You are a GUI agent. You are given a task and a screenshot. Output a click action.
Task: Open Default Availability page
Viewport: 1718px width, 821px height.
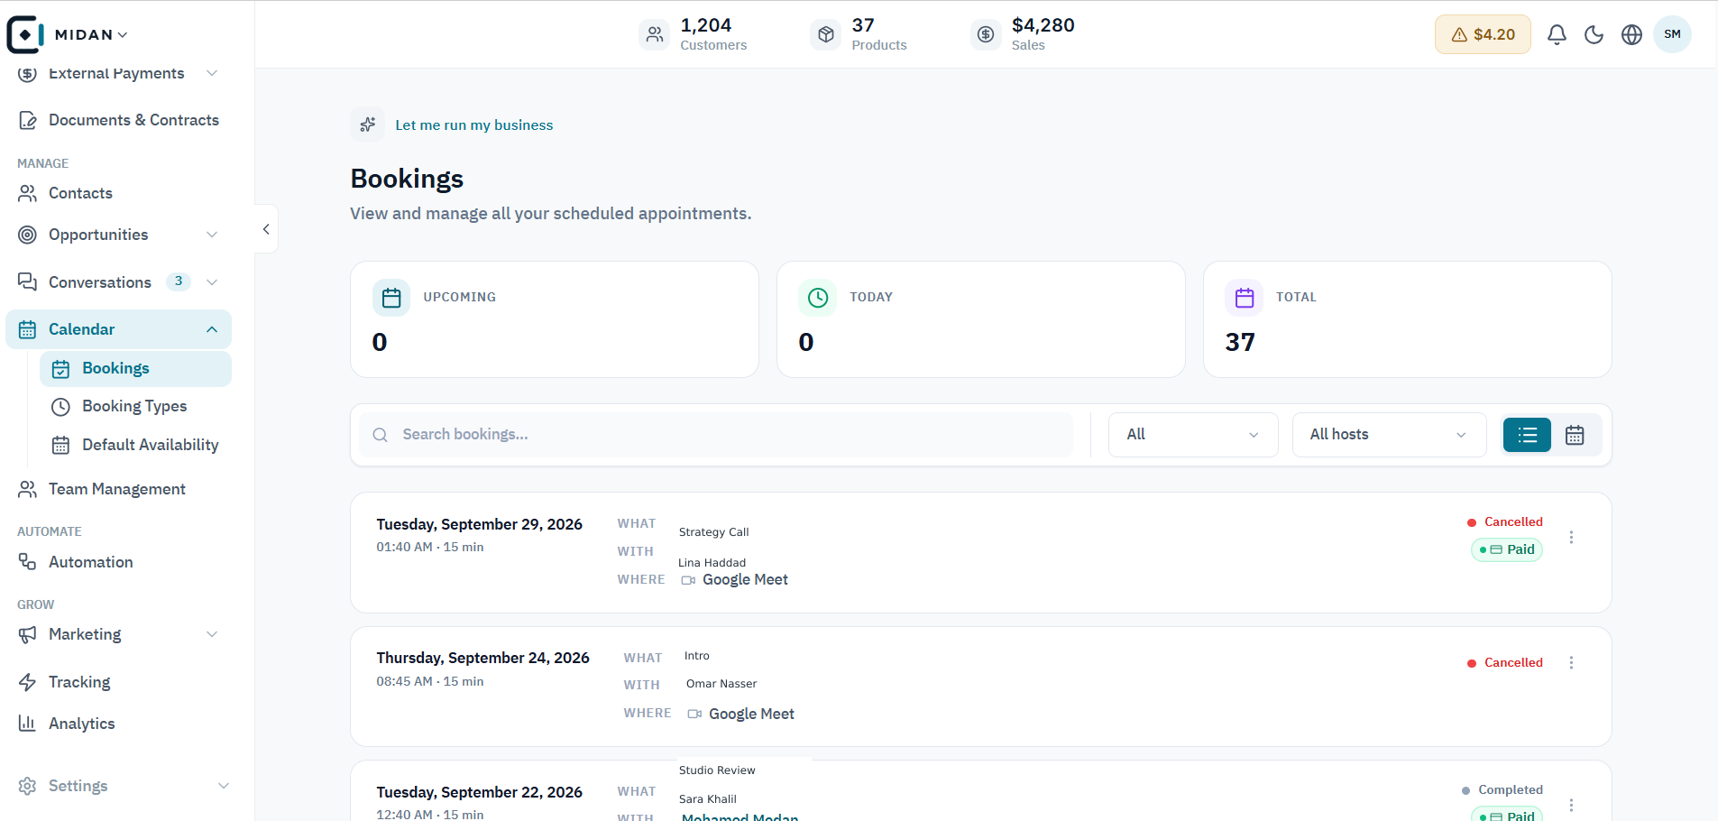(135, 445)
